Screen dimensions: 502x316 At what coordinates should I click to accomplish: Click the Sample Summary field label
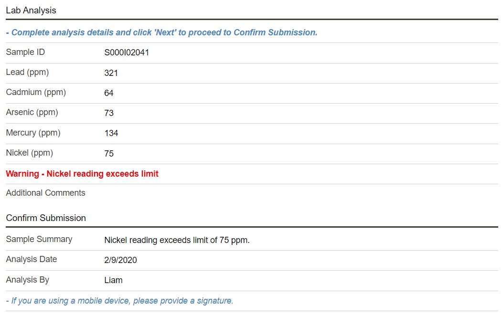point(39,239)
